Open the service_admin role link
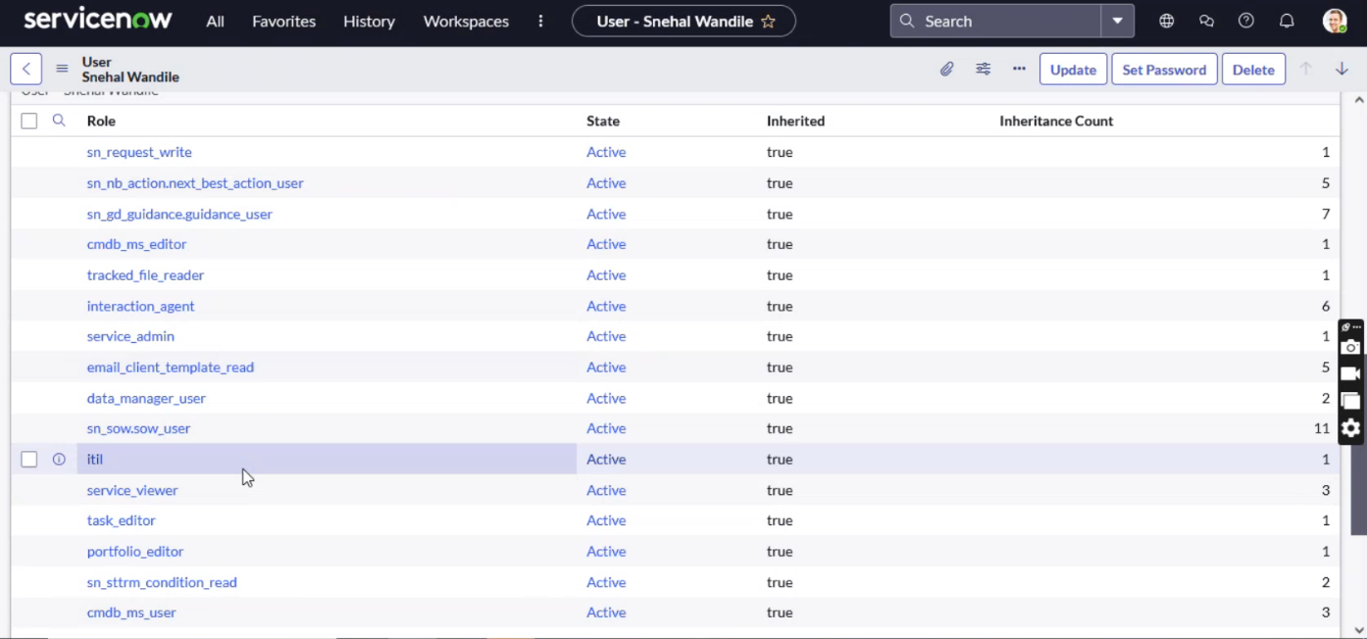Viewport: 1367px width, 639px height. (130, 336)
